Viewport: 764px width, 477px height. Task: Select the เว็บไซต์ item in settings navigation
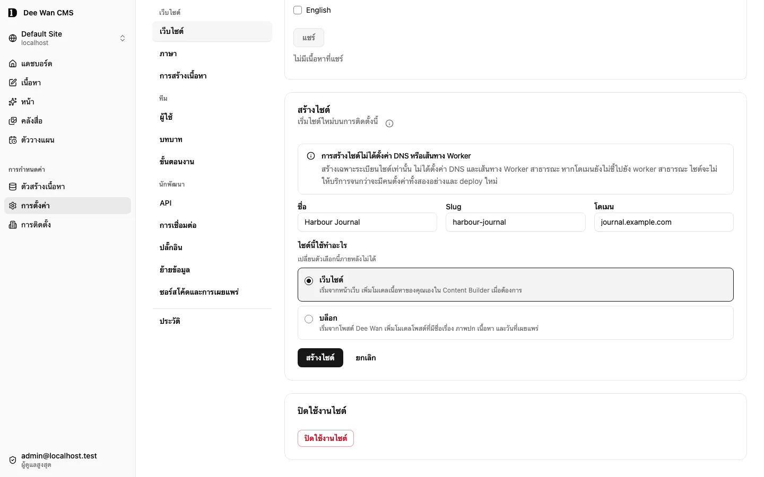(x=212, y=31)
